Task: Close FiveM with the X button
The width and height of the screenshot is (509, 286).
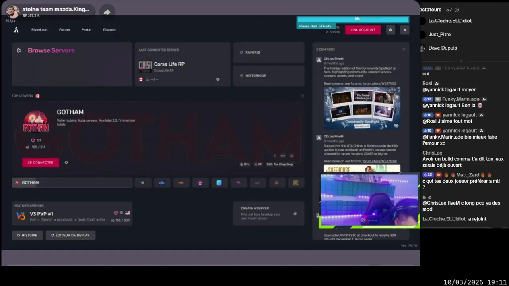Action: coord(404,30)
